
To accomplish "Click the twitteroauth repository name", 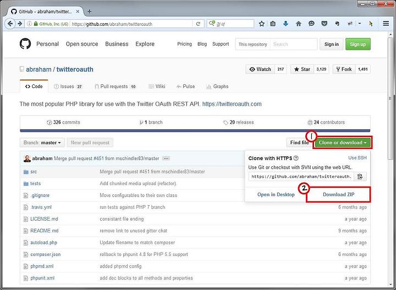I will 75,69.
